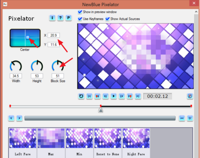Open the help '?' button
The image size is (200, 158).
[60, 18]
